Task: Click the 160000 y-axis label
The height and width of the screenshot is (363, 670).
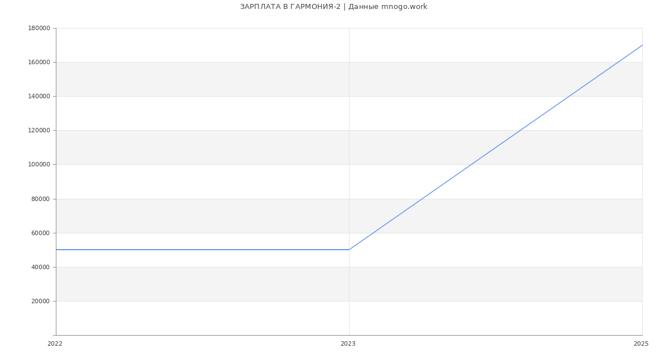Action: coord(39,62)
